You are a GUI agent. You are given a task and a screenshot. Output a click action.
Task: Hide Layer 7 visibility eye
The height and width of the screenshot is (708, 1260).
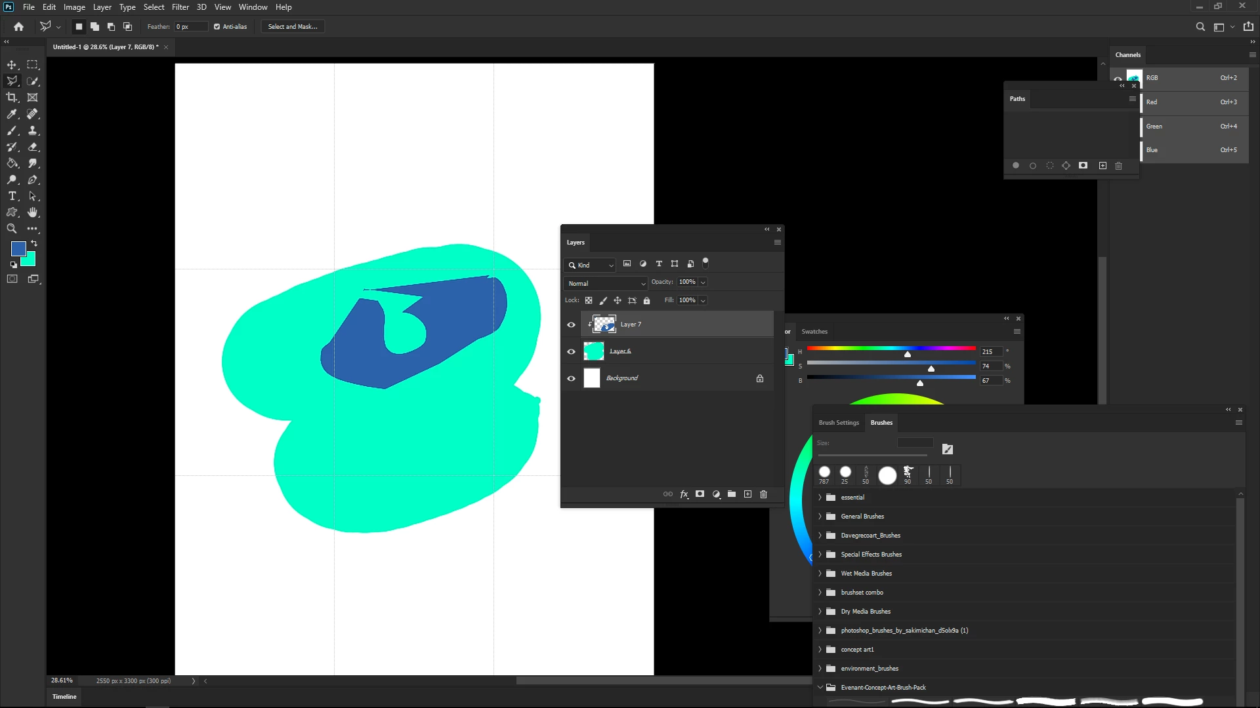pyautogui.click(x=571, y=324)
